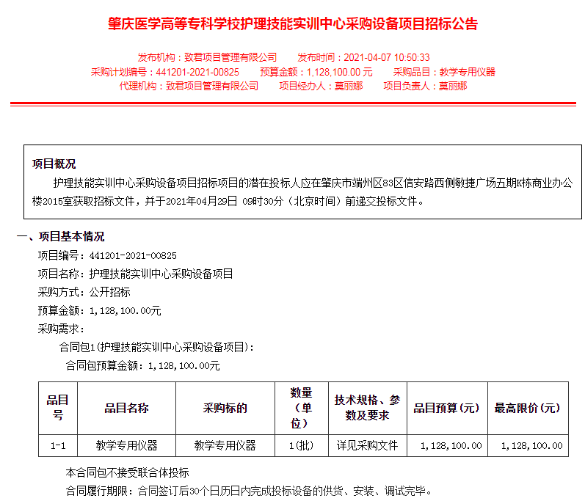Click 采购品目：教学专用仪器 in the header
Image resolution: width=585 pixels, height=501 pixels.
(x=444, y=72)
